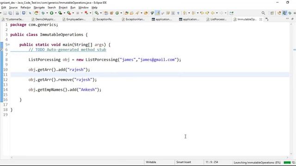The height and width of the screenshot is (166, 296).
Task: Click the terminal/console icon left of Skip Breakpoints
Action: [x=24, y=13]
